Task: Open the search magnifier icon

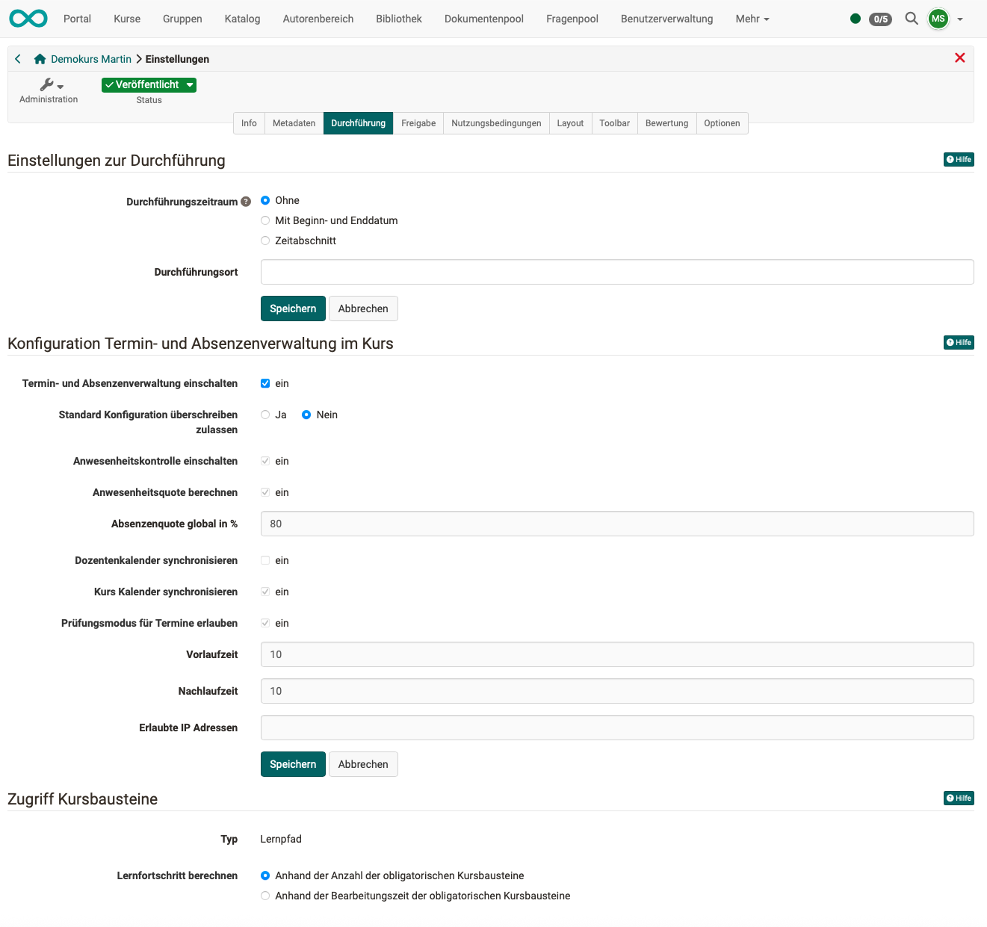Action: [x=911, y=19]
